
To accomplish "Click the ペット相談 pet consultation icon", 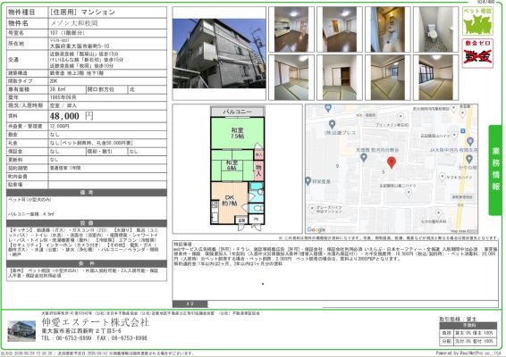I will [x=477, y=21].
